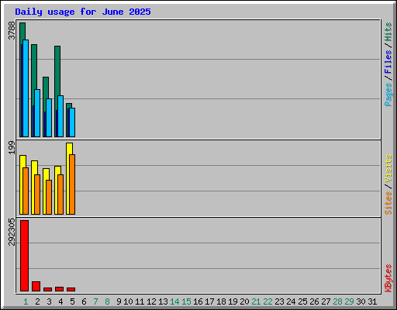This screenshot has width=397, height=310.
Task: Click the blue Files legend label
Action: 388,62
